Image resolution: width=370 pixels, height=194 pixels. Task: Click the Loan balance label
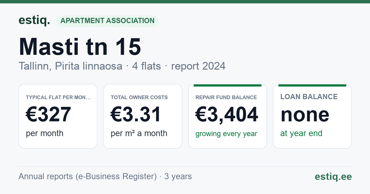309,97
